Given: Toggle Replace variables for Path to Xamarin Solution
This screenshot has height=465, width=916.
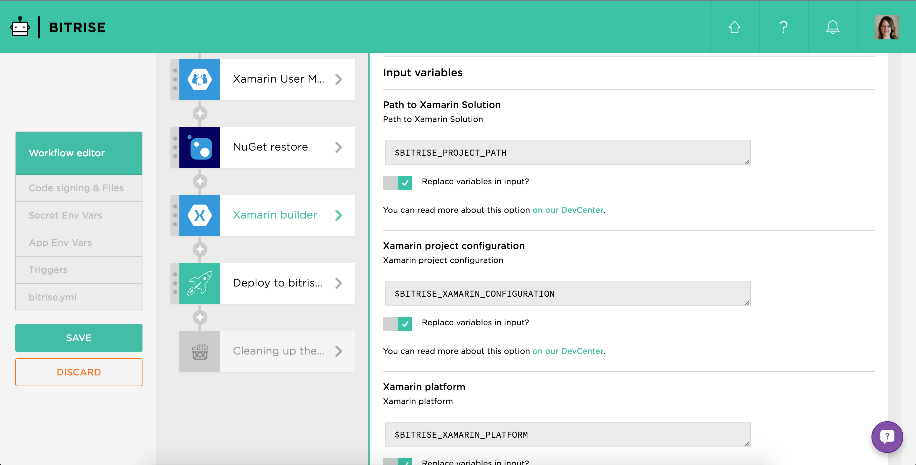Looking at the screenshot, I should [x=398, y=183].
